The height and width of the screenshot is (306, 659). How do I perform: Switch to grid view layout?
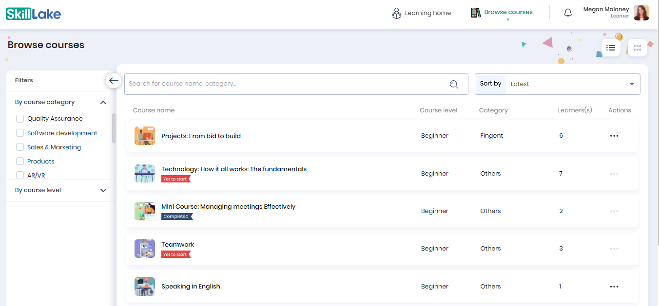(637, 48)
